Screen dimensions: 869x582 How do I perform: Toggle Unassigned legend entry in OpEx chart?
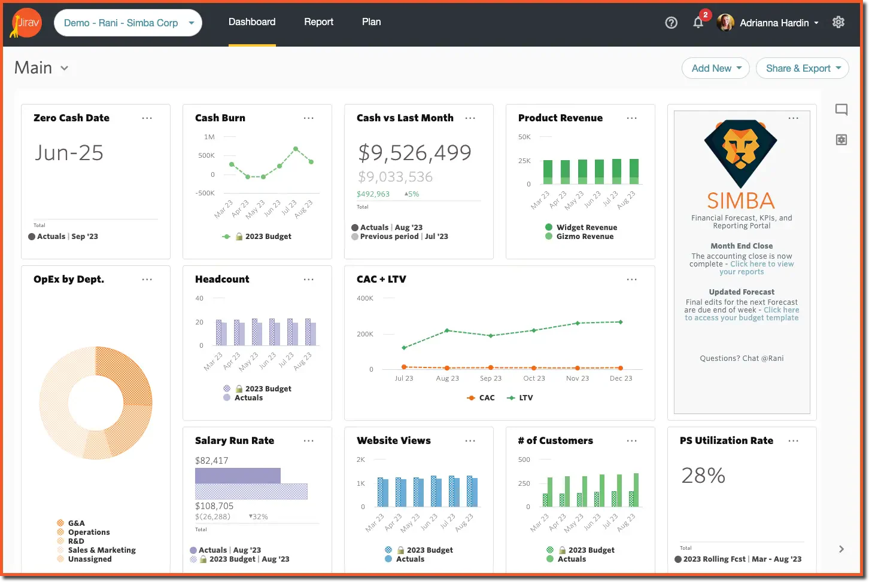pos(84,559)
